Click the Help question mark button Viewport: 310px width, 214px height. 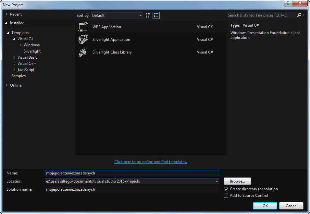pos(288,3)
